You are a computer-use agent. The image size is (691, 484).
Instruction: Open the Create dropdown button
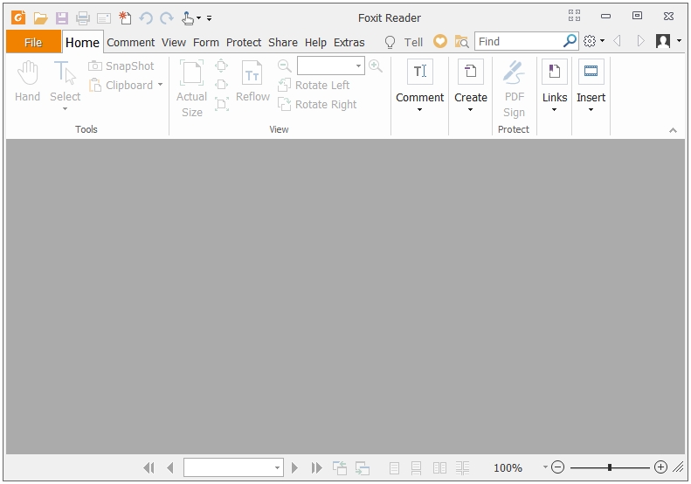coord(471,86)
